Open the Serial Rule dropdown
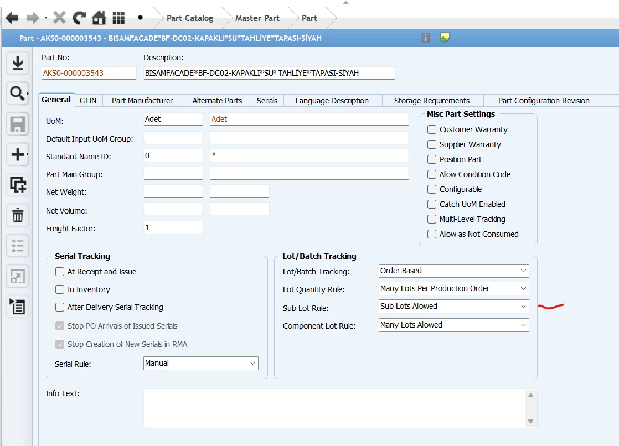Screen dimensions: 619x446 [x=200, y=363]
